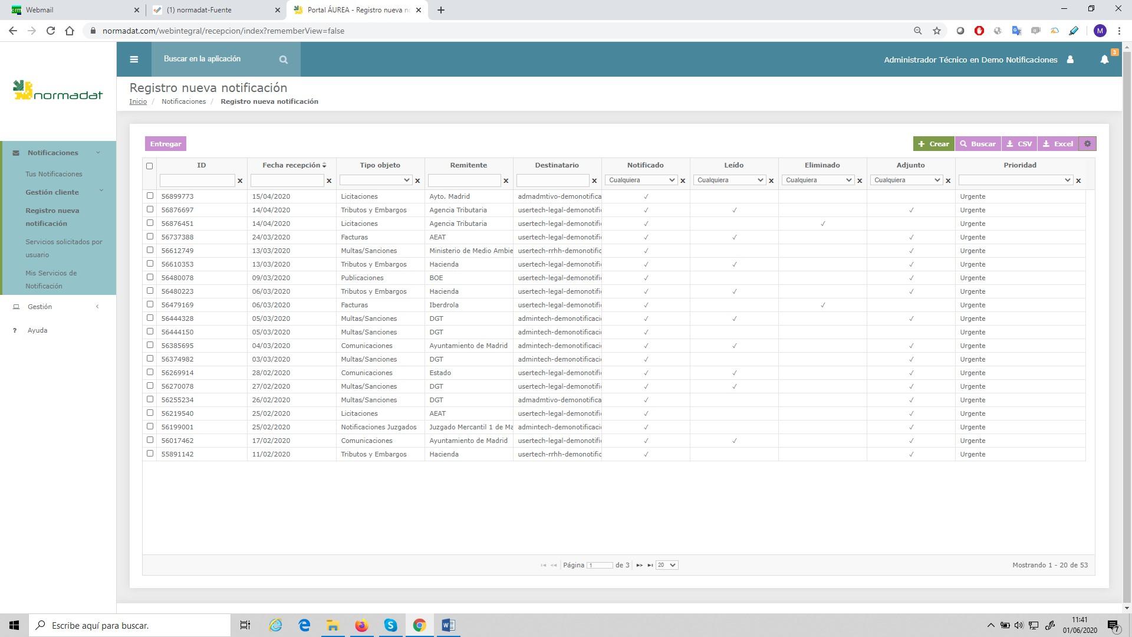The width and height of the screenshot is (1132, 637).
Task: Click the search magnifier in app search
Action: coord(284,60)
